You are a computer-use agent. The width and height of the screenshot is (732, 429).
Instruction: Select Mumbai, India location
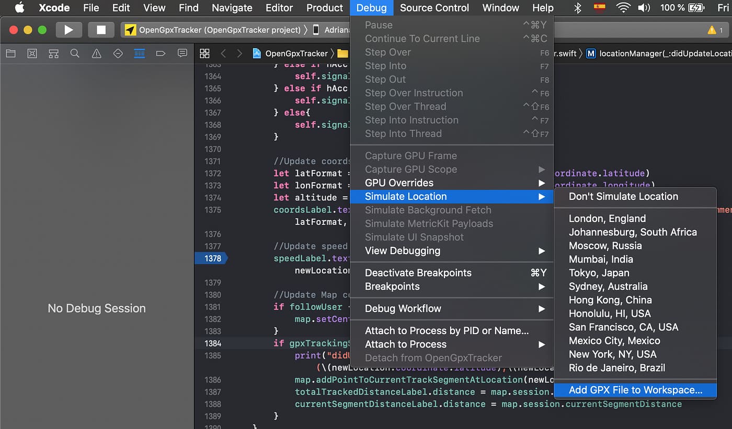click(x=635, y=259)
